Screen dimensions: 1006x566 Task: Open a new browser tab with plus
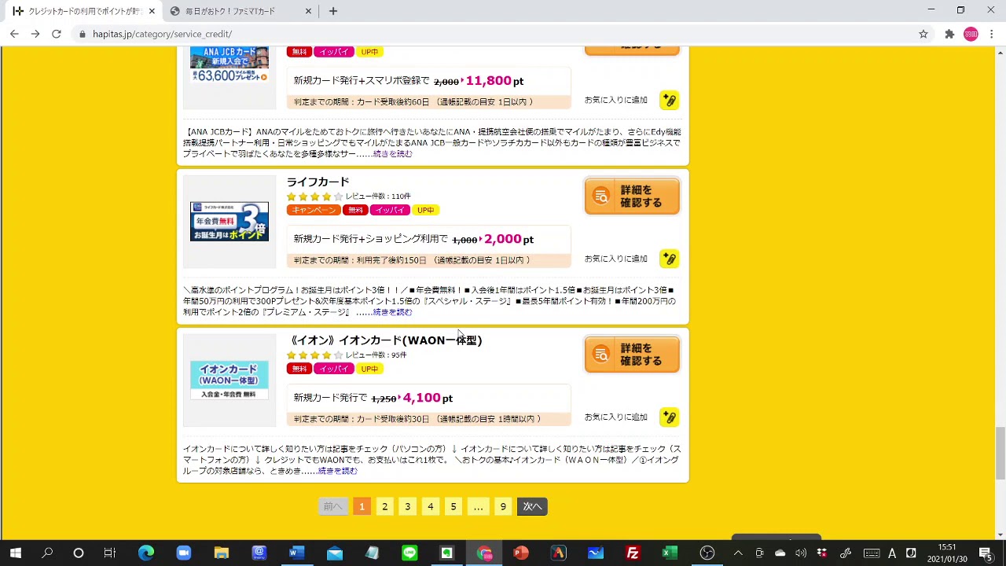pyautogui.click(x=333, y=11)
